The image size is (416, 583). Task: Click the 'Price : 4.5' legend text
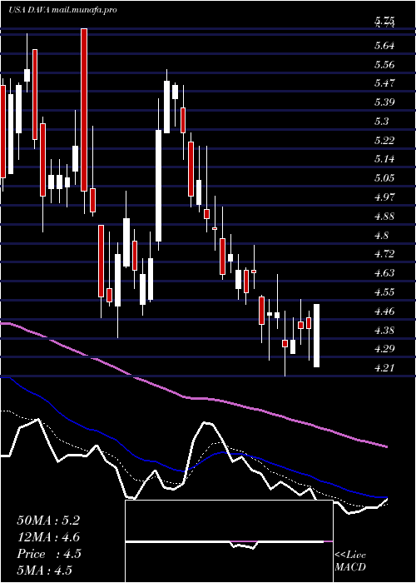point(49,554)
